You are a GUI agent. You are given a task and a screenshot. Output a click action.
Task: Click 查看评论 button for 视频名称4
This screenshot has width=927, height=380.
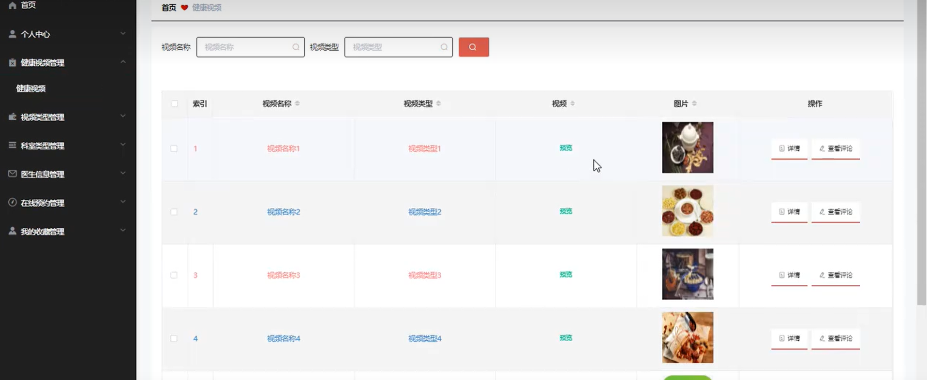[836, 338]
